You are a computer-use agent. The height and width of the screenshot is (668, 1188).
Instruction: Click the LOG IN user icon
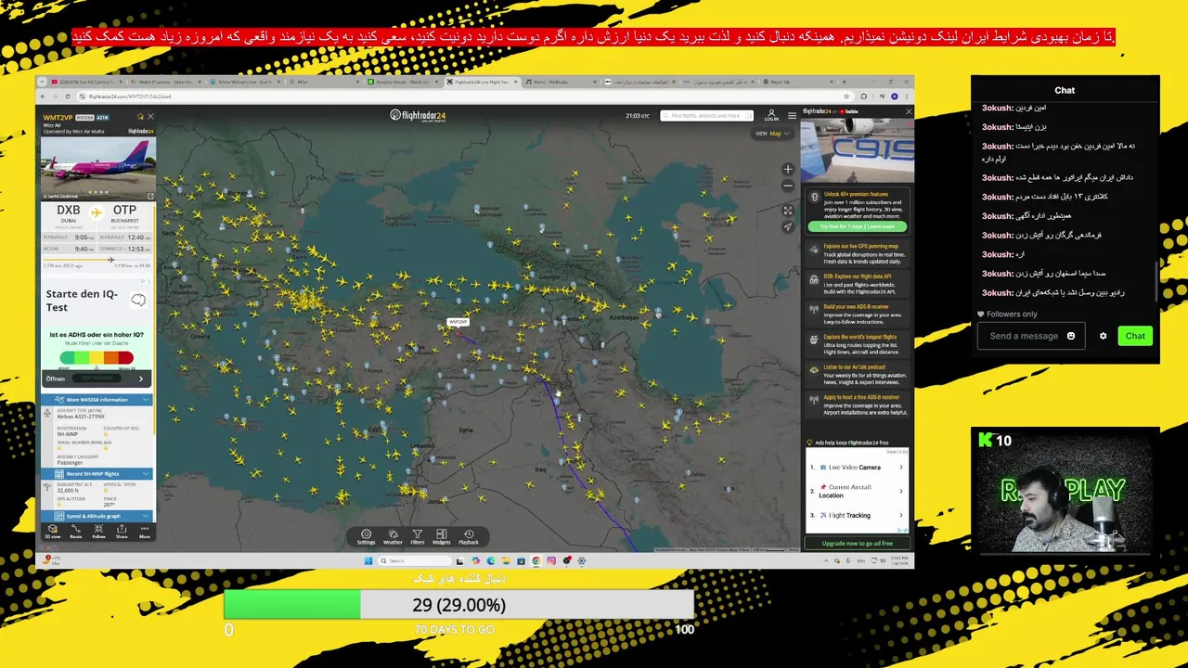[771, 115]
